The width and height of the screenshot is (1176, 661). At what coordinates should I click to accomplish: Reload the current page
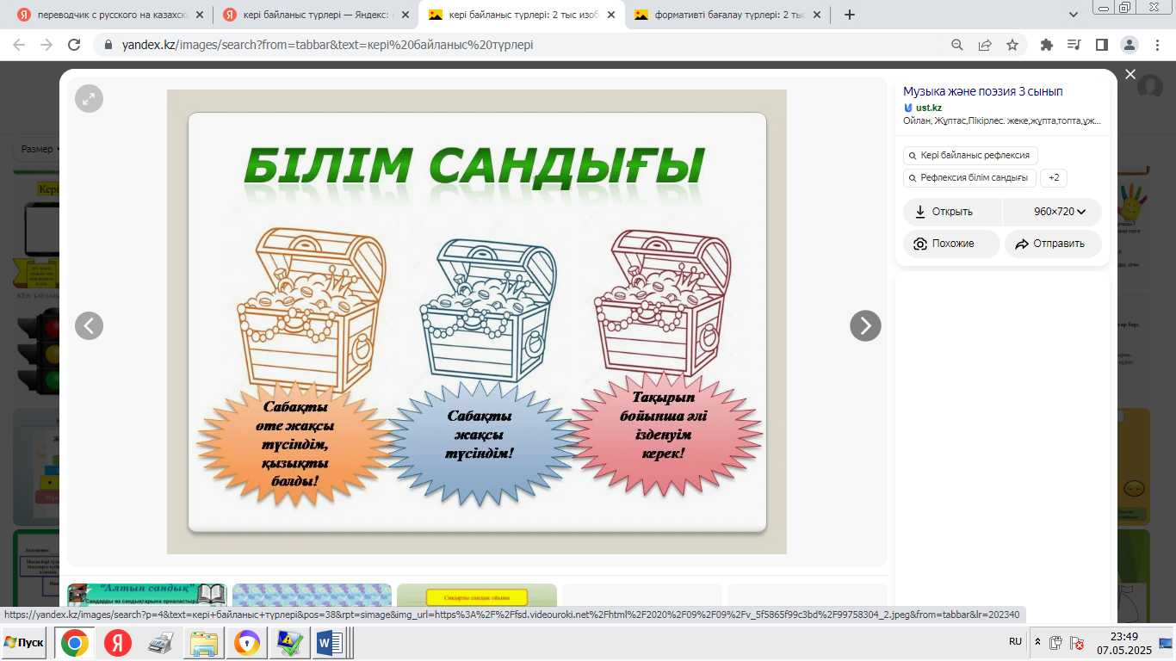74,45
